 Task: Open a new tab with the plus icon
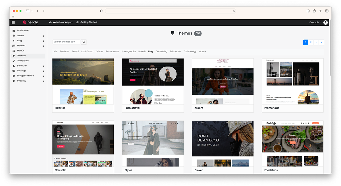321,11
